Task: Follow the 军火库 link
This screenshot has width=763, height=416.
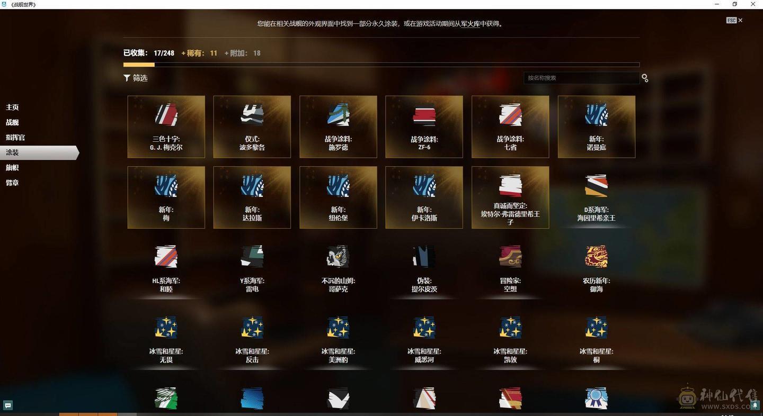Action: pos(471,24)
